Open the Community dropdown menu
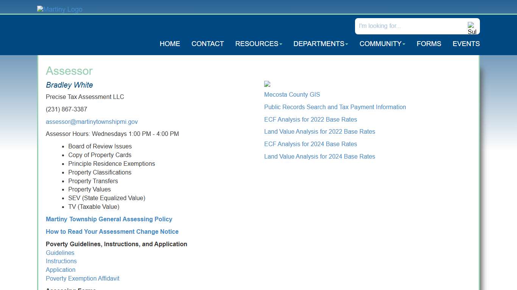The width and height of the screenshot is (517, 290). (x=382, y=44)
